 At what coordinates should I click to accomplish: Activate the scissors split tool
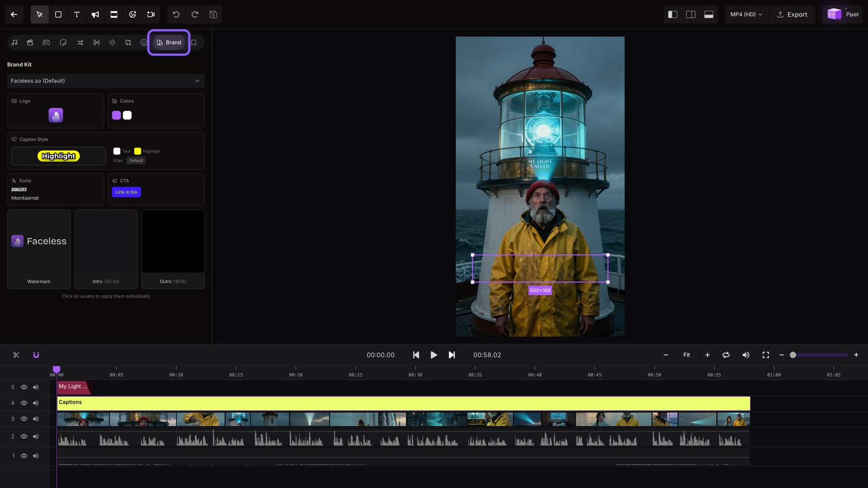click(16, 355)
